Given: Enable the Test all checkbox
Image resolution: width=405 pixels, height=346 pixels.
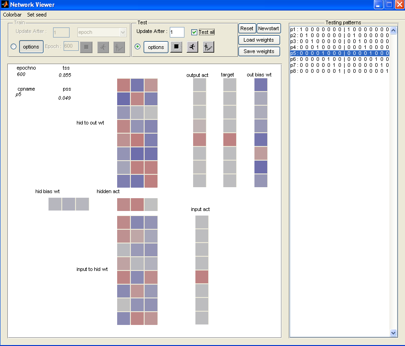Looking at the screenshot, I should [194, 32].
